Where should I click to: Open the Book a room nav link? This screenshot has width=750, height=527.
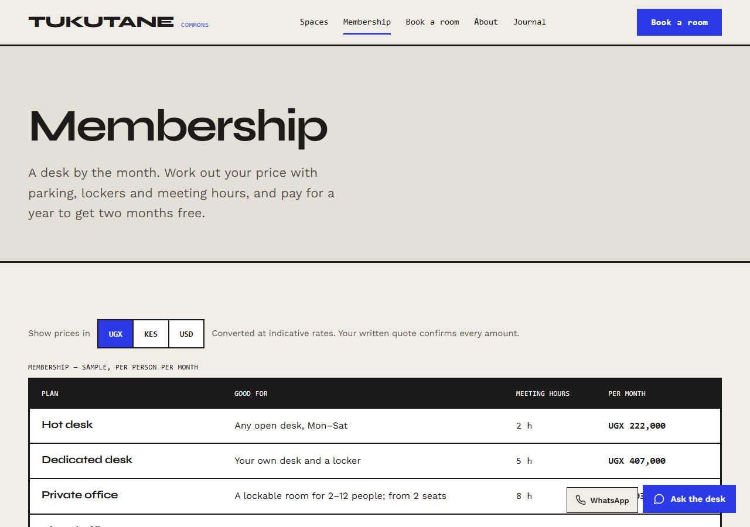tap(432, 22)
